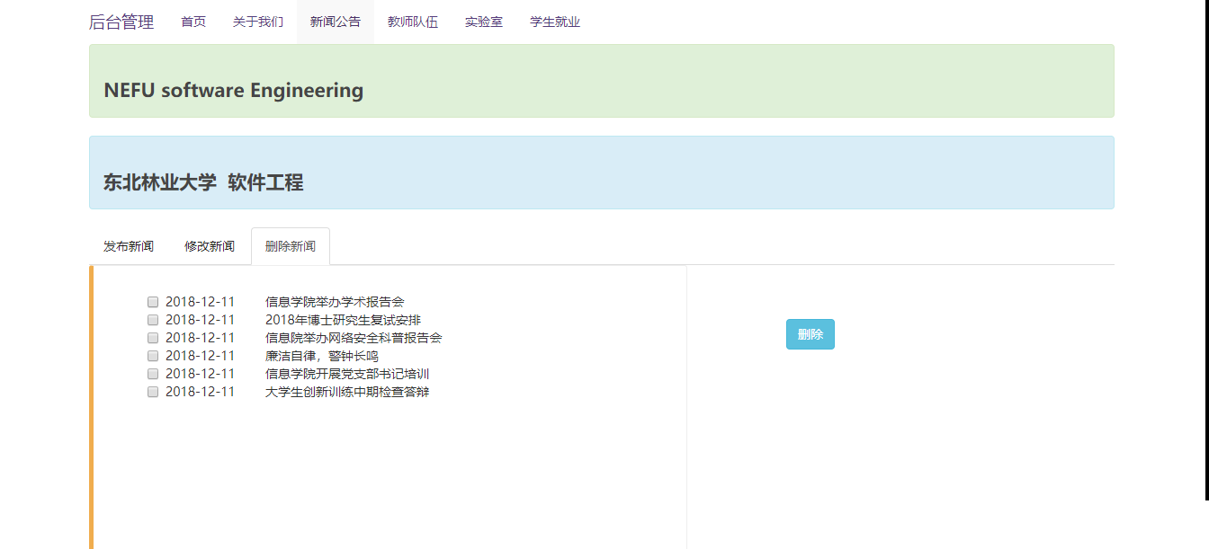Click the blue 删除 button

click(x=810, y=334)
